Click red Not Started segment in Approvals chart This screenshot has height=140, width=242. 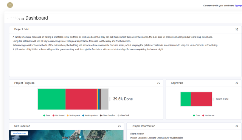click(x=202, y=99)
